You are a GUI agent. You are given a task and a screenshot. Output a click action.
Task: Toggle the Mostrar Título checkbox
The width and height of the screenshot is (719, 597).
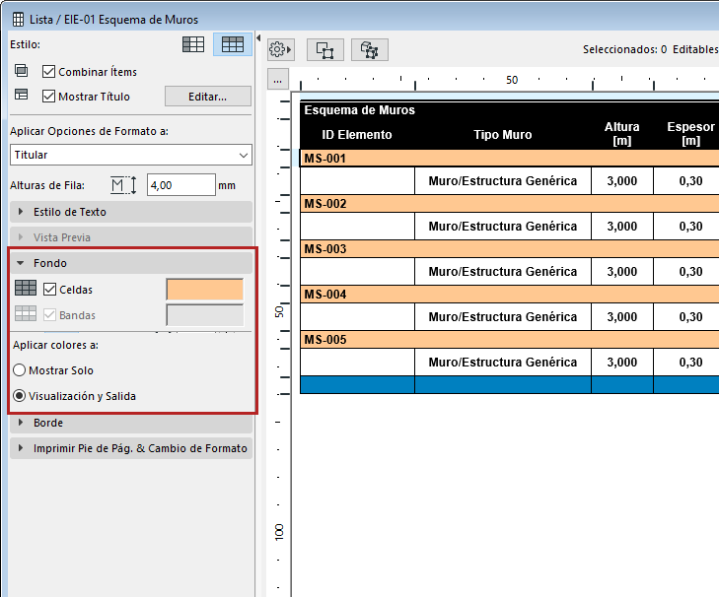pos(48,97)
